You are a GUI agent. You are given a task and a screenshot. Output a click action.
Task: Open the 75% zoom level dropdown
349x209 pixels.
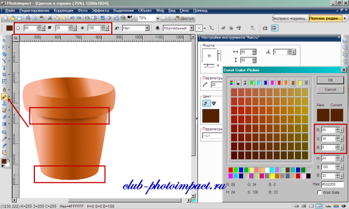158,18
